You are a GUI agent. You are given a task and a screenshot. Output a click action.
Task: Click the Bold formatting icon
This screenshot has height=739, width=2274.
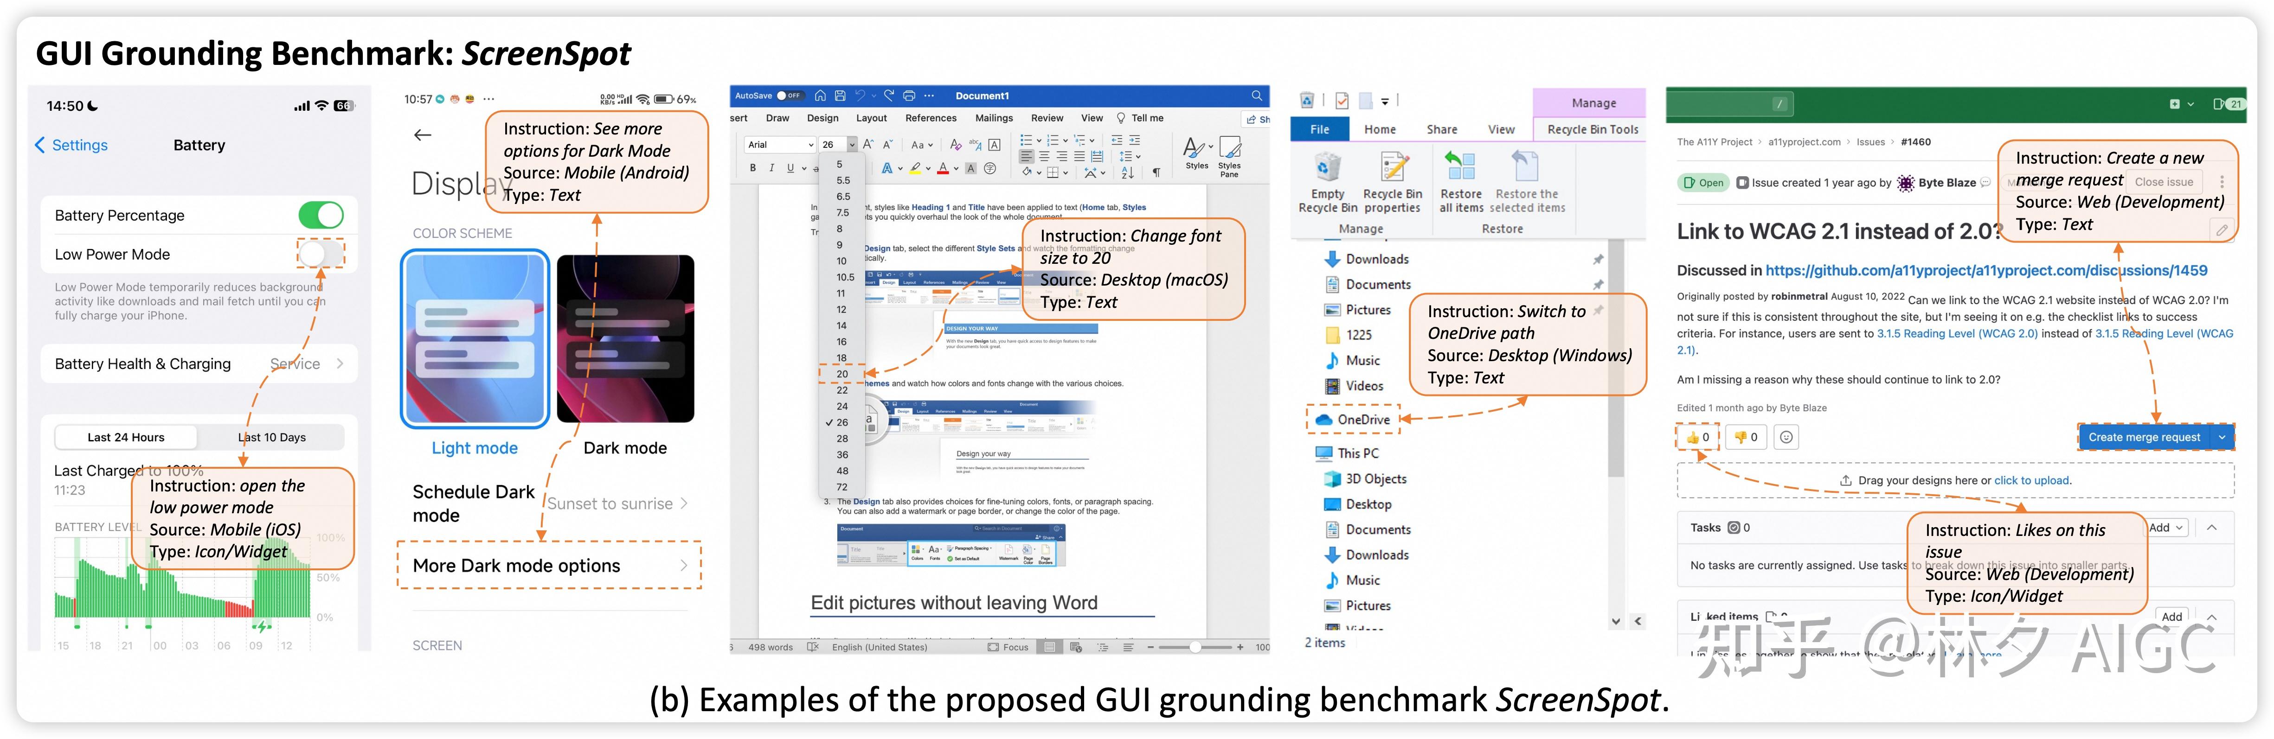(753, 167)
